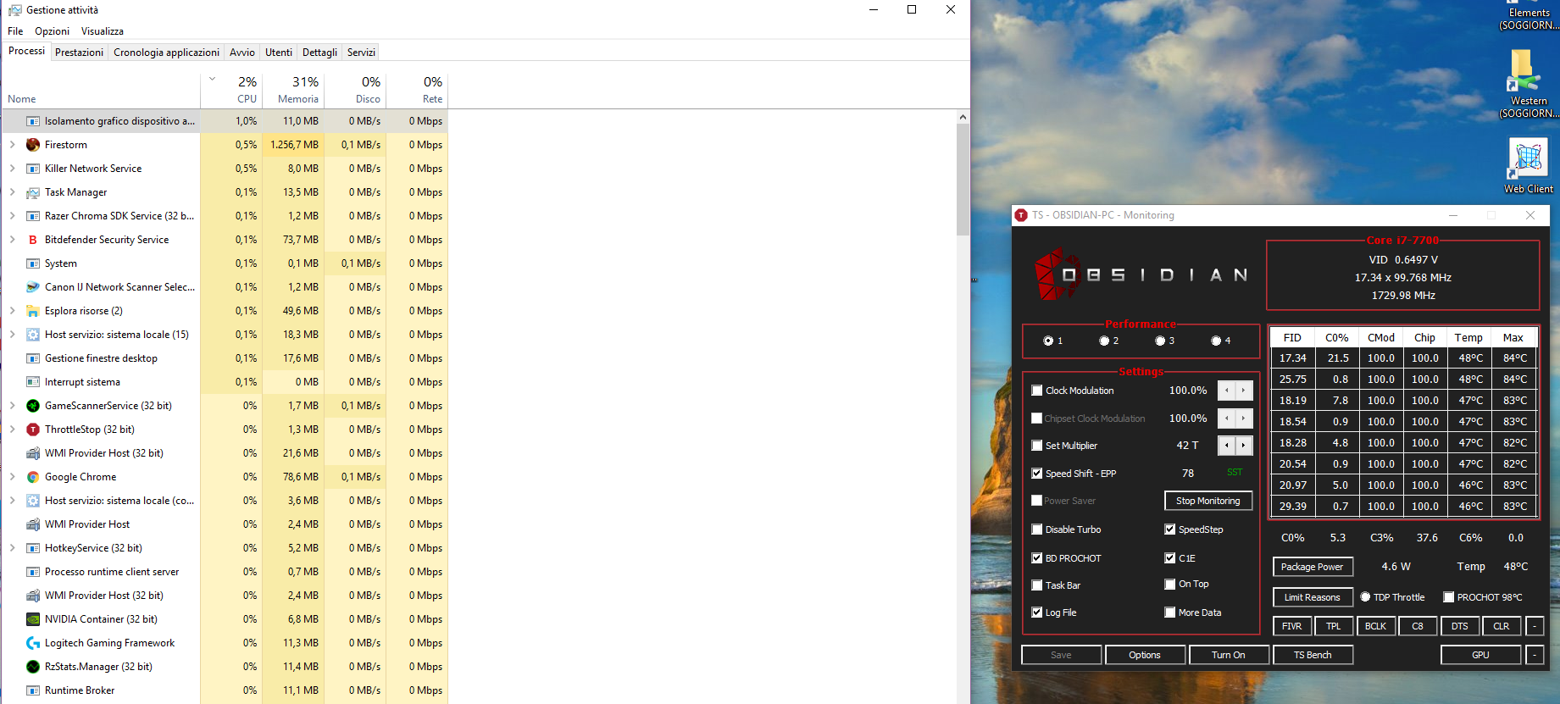1560x704 pixels.
Task: Click the ThrottleStop (32 bit) process icon
Action: pos(33,430)
